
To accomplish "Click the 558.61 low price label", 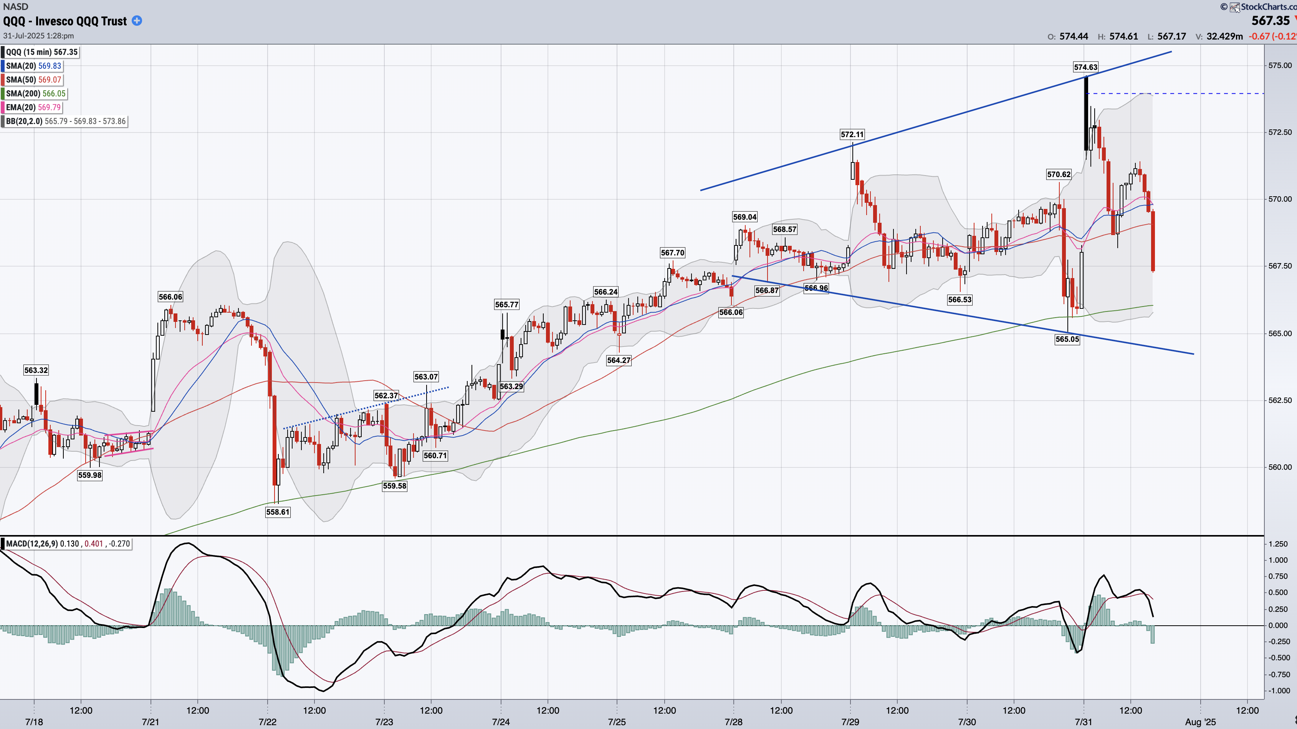I will pos(278,512).
